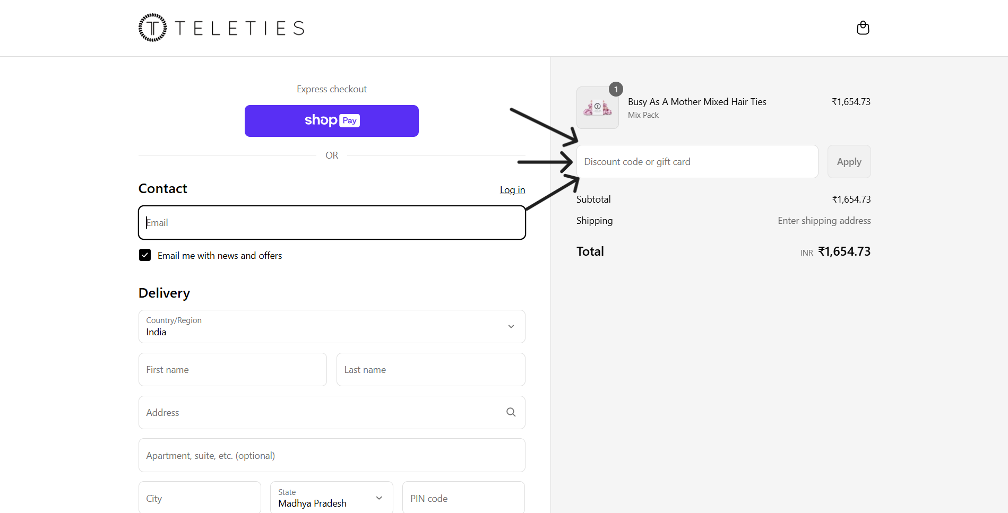The height and width of the screenshot is (513, 1008).
Task: Click the PIN code field
Action: pos(463,498)
